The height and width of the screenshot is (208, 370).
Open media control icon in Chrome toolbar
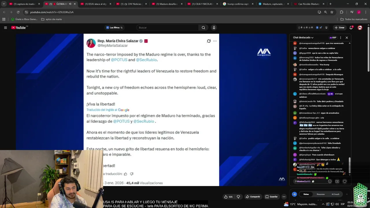coord(352,12)
